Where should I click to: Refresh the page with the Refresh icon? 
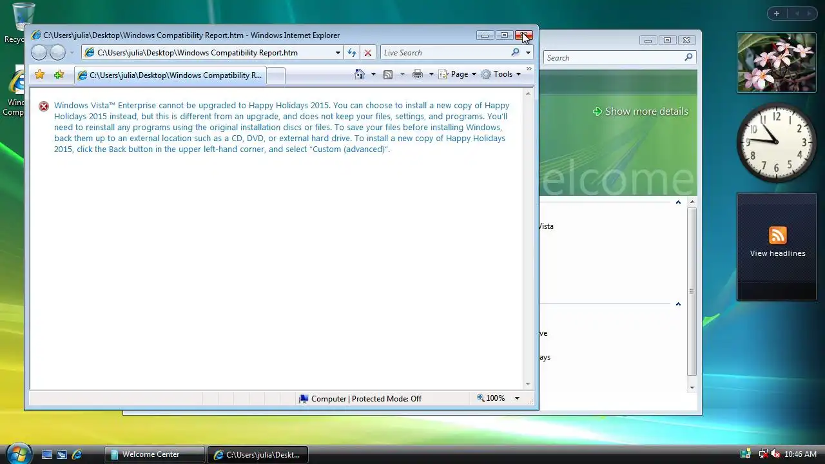(352, 53)
